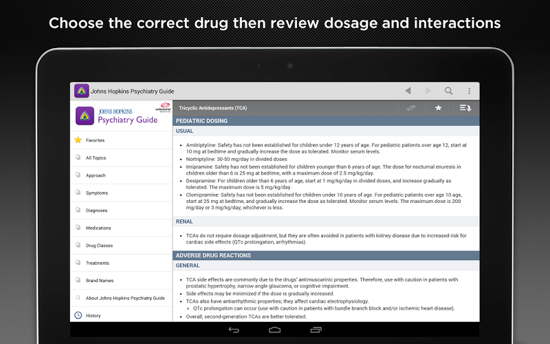
Task: Tap the Imipramine dosing bullet
Action: point(323,170)
